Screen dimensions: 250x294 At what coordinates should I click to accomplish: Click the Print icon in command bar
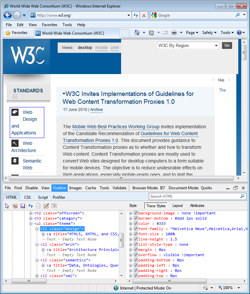point(174,33)
